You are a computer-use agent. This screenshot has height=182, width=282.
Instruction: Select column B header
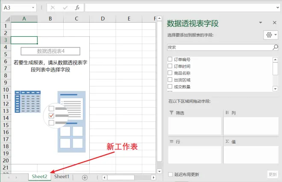50,19
